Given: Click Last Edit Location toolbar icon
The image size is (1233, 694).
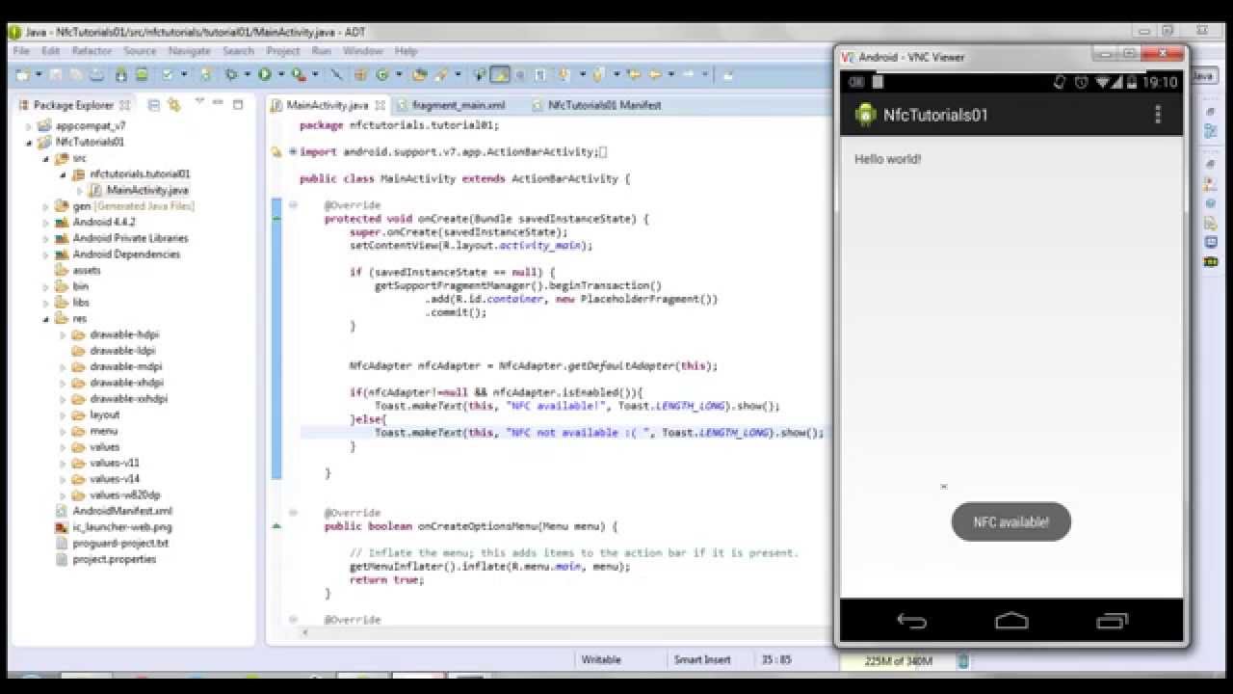Looking at the screenshot, I should [633, 74].
